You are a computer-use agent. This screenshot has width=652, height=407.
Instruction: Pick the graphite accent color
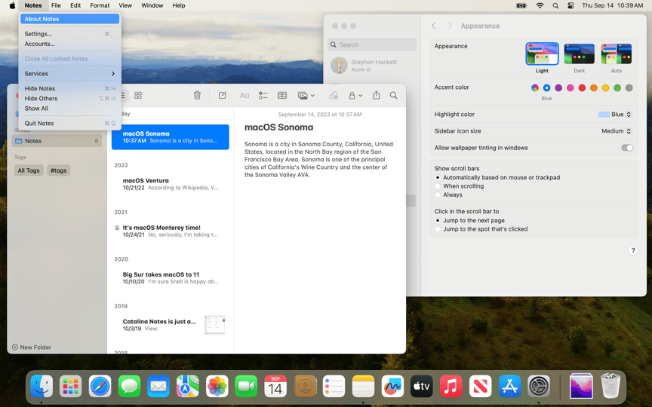coord(629,87)
